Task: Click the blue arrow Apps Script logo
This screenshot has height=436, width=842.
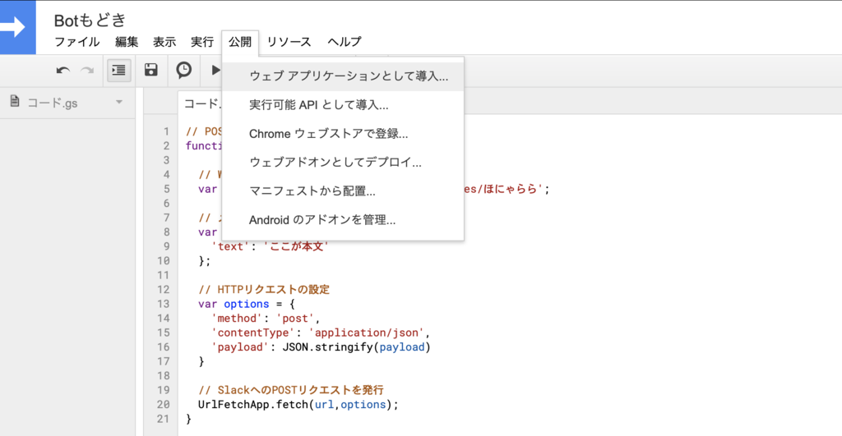Action: tap(18, 27)
